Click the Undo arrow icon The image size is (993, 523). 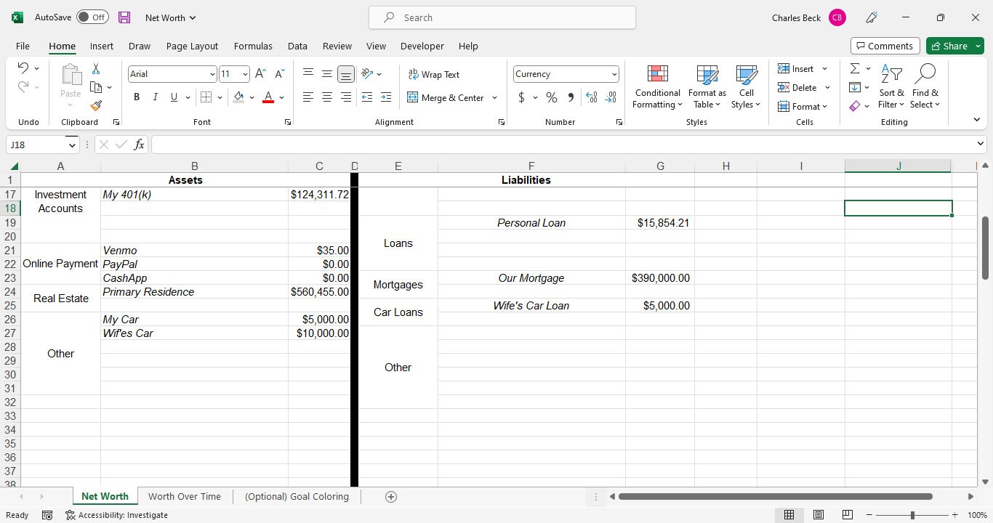[x=23, y=68]
